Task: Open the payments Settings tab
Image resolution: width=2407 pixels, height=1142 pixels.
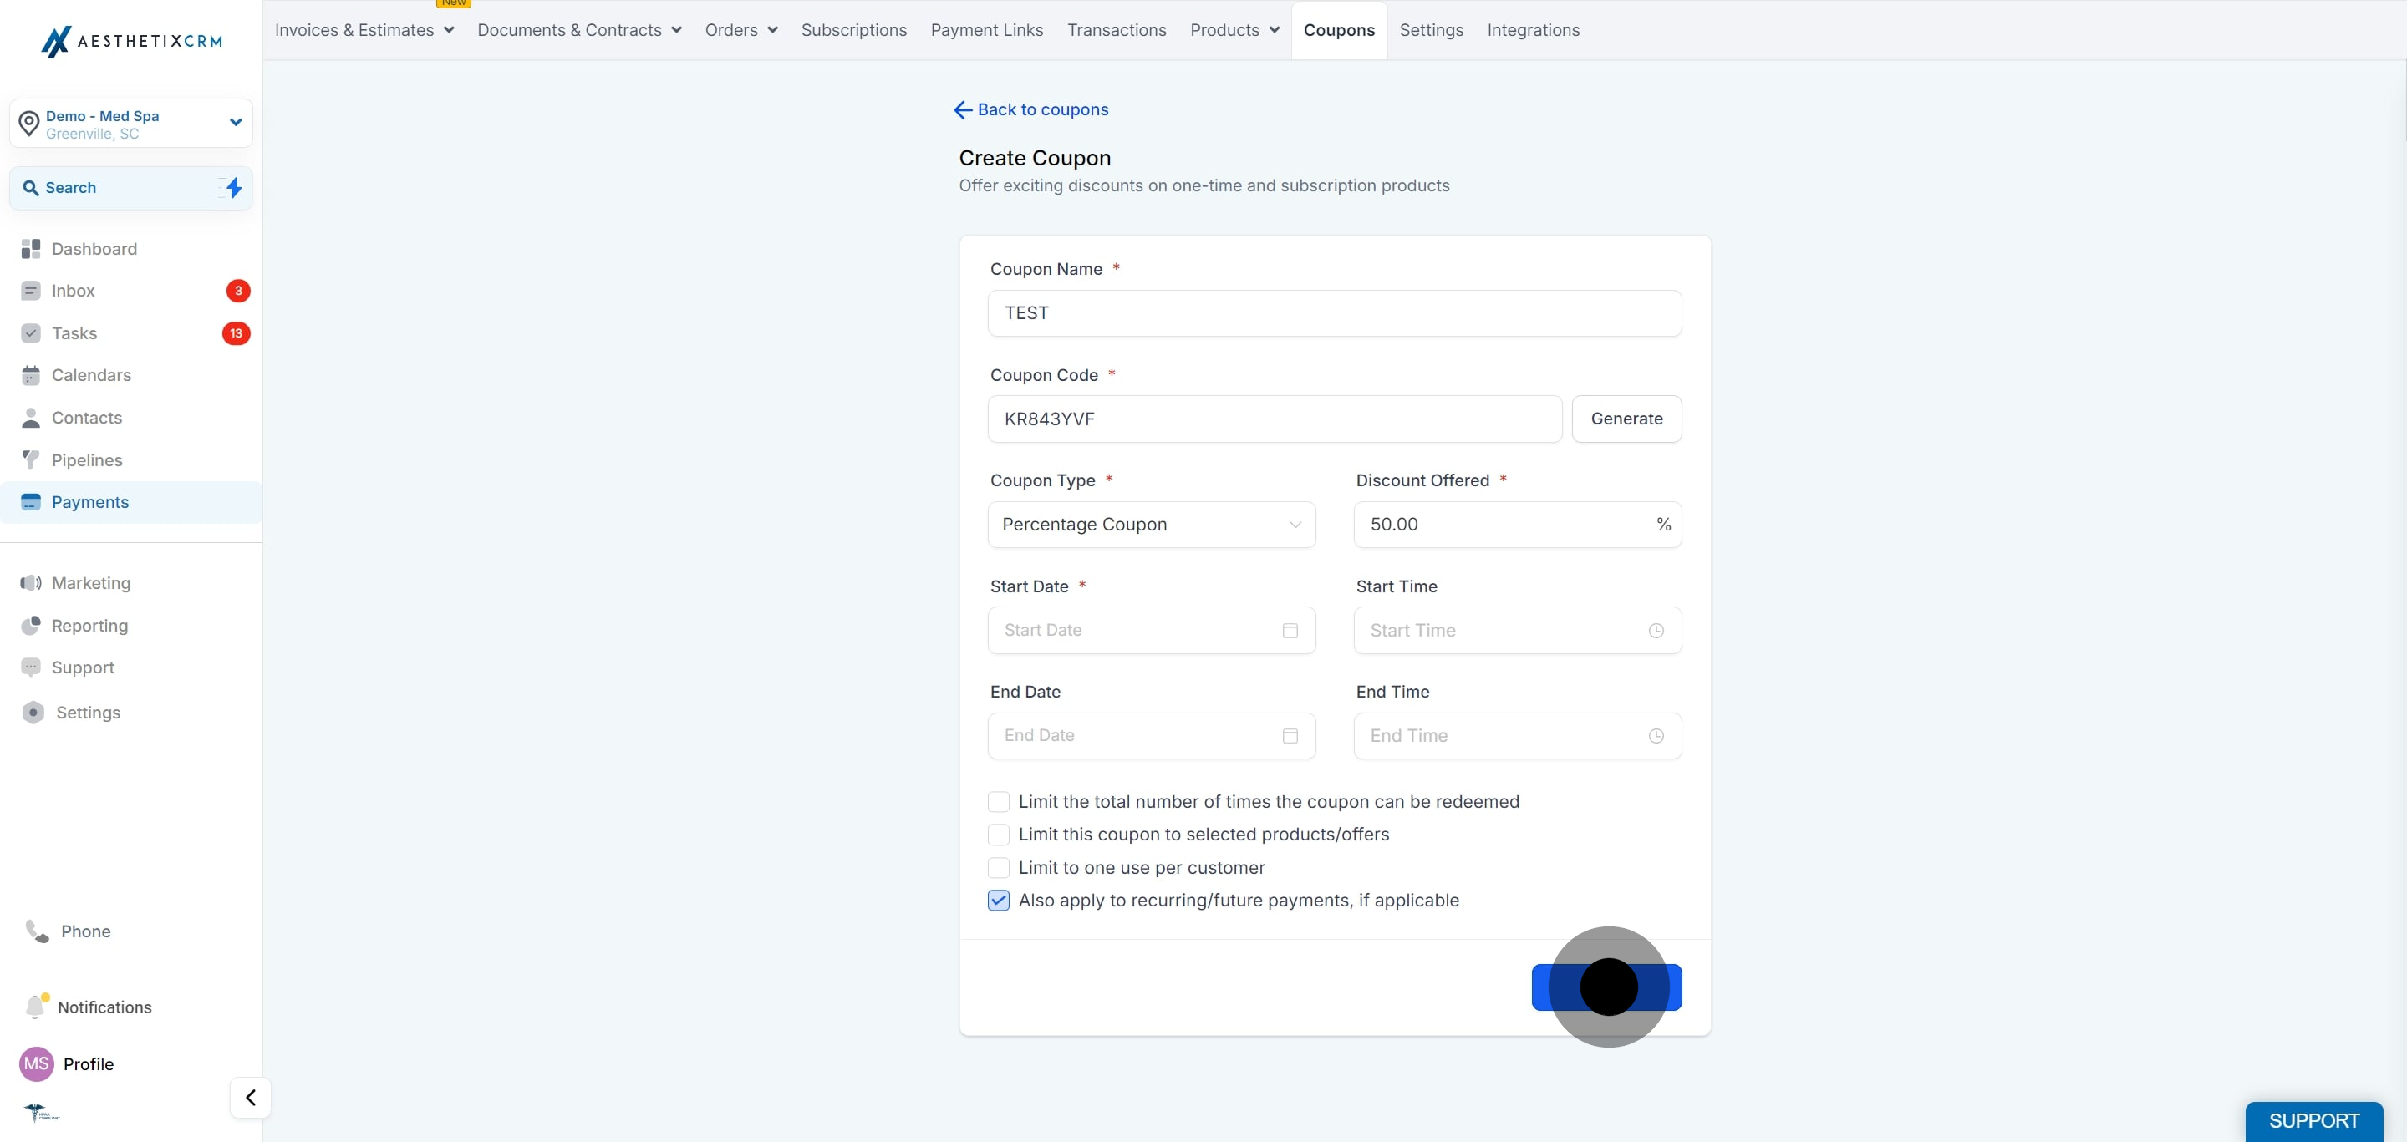Action: 1432,30
